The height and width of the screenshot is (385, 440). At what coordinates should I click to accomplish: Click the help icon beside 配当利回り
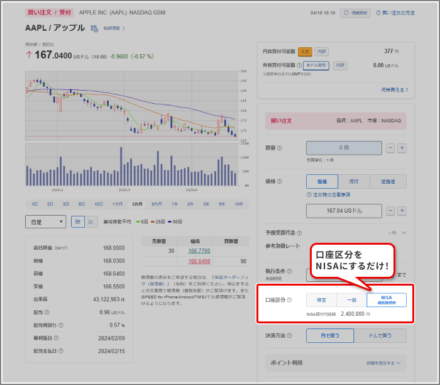(60, 325)
